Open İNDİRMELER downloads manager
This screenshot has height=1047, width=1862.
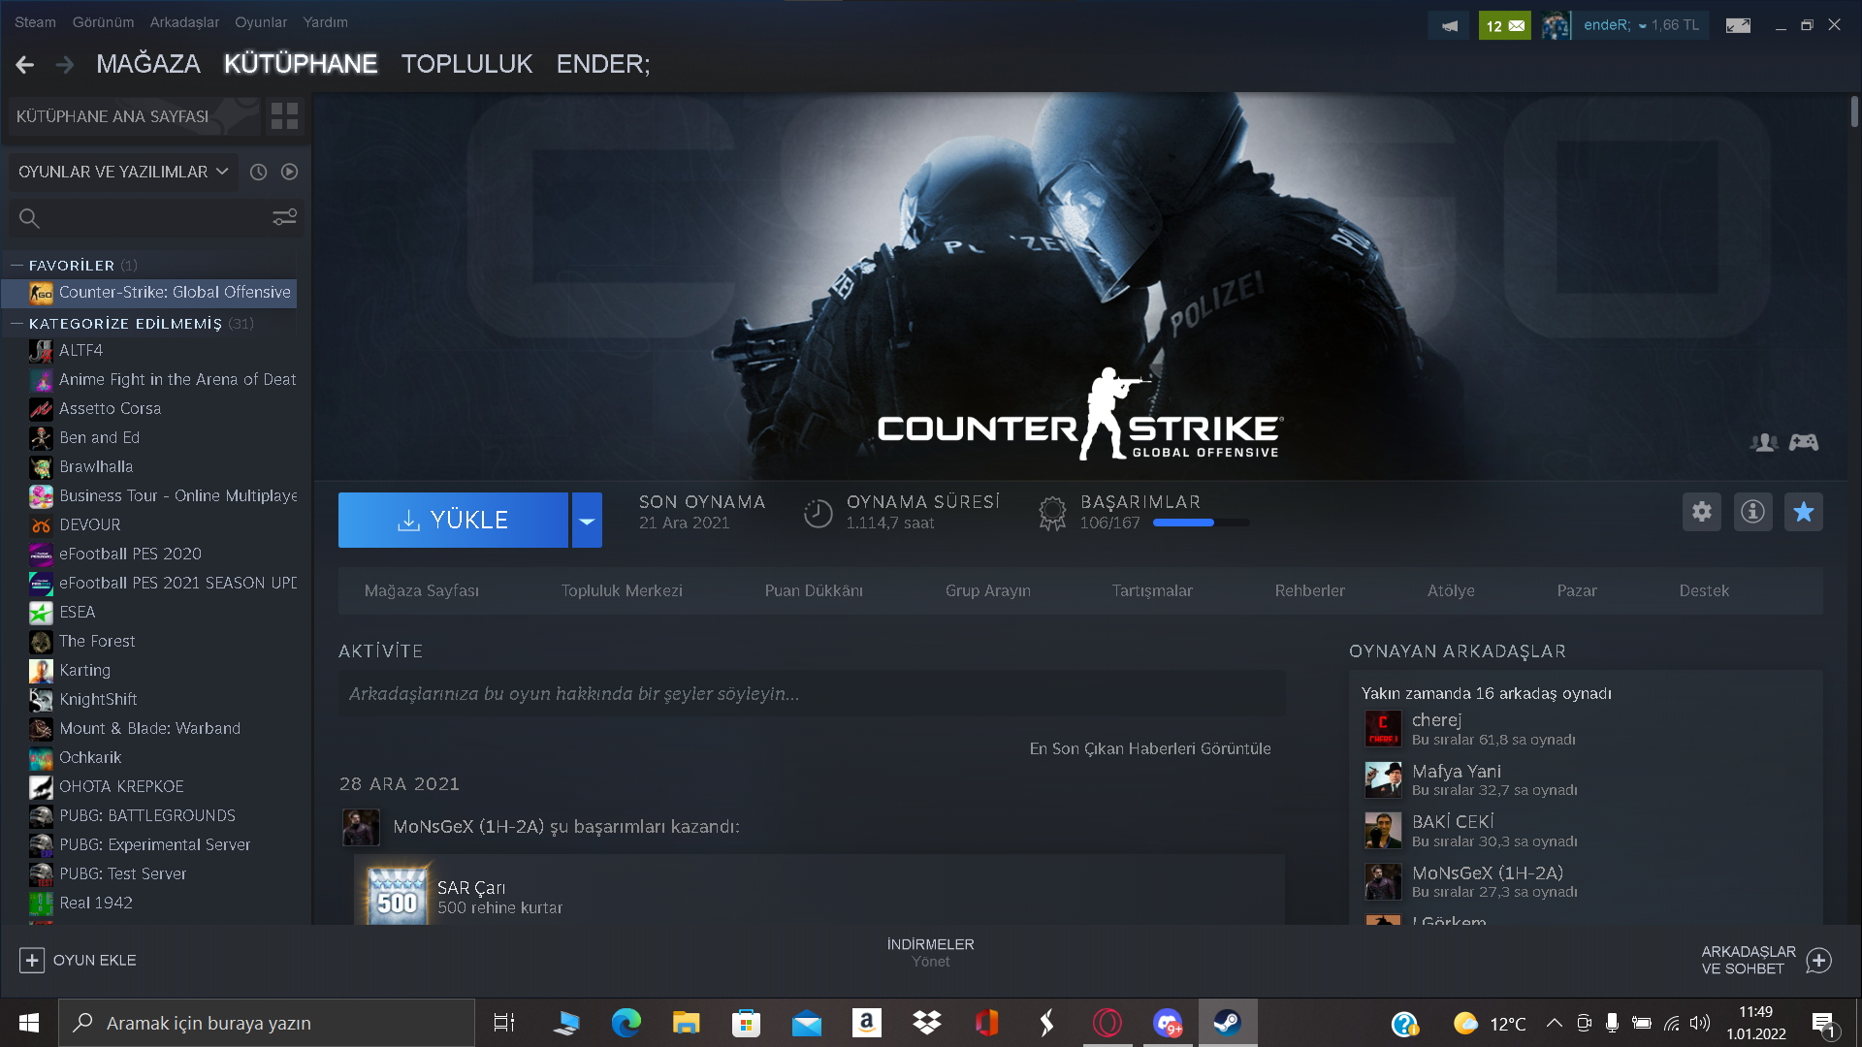[x=930, y=952]
